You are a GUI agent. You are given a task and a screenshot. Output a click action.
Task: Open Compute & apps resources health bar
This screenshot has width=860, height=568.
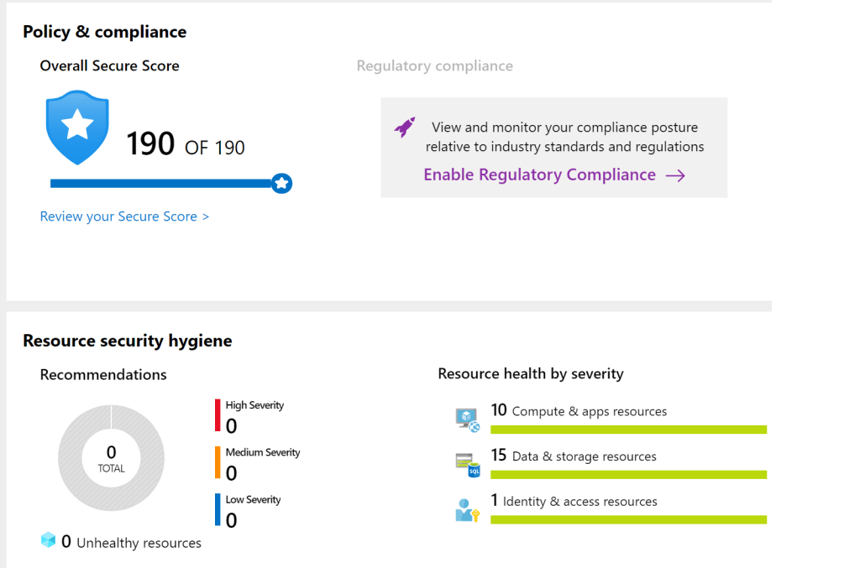628,430
